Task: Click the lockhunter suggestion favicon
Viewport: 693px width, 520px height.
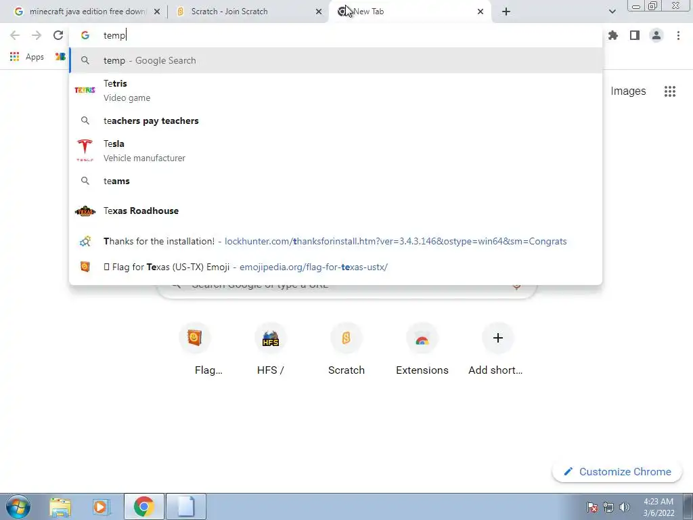Action: [85, 241]
